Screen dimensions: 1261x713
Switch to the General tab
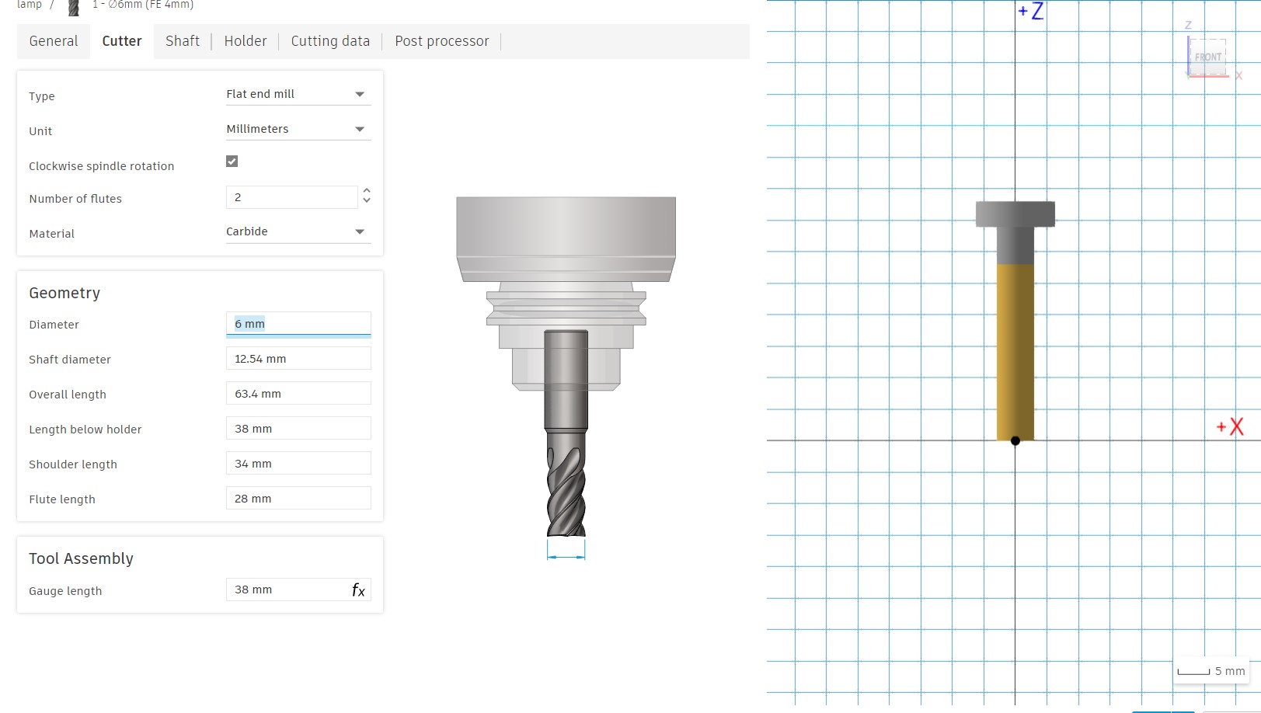point(54,41)
